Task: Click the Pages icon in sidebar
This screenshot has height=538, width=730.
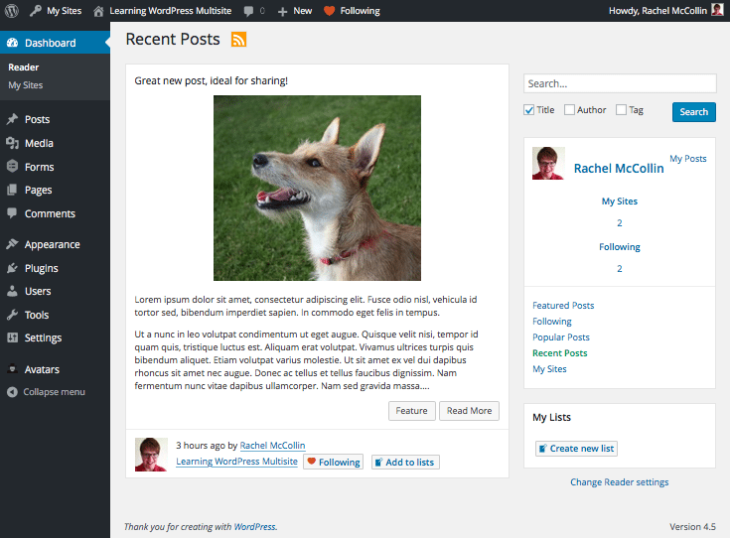Action: click(x=13, y=190)
